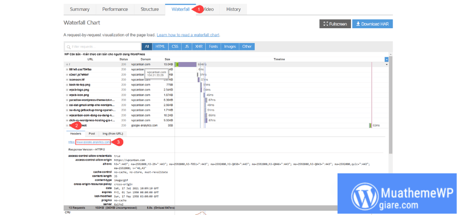Open the waterfall chart help link

click(x=187, y=35)
